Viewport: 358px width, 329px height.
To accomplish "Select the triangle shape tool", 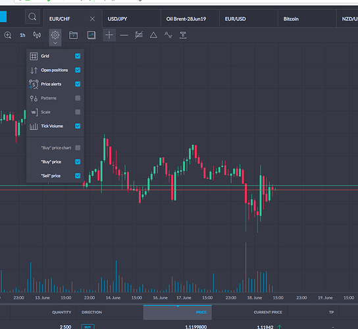I will tap(153, 35).
